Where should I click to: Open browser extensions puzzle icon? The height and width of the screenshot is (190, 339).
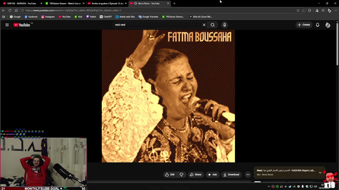point(310,10)
